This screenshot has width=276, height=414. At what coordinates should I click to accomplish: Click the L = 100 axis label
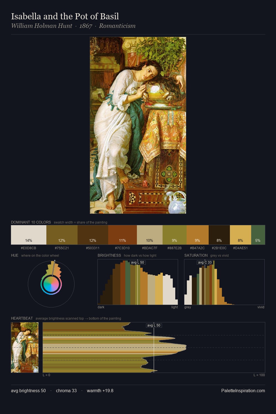259,375
